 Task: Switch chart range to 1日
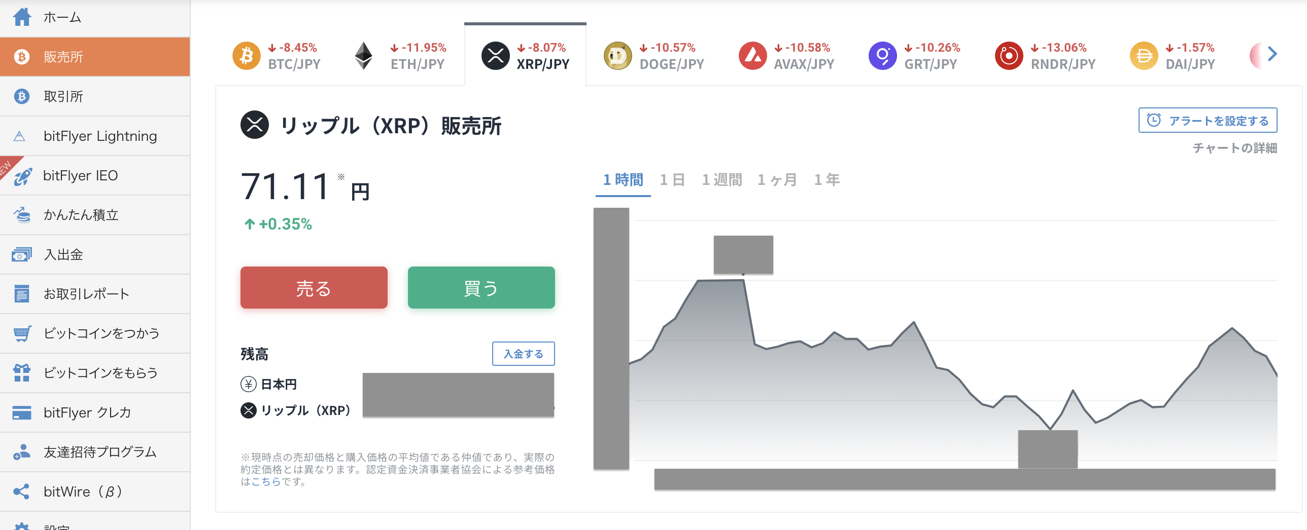pyautogui.click(x=672, y=180)
